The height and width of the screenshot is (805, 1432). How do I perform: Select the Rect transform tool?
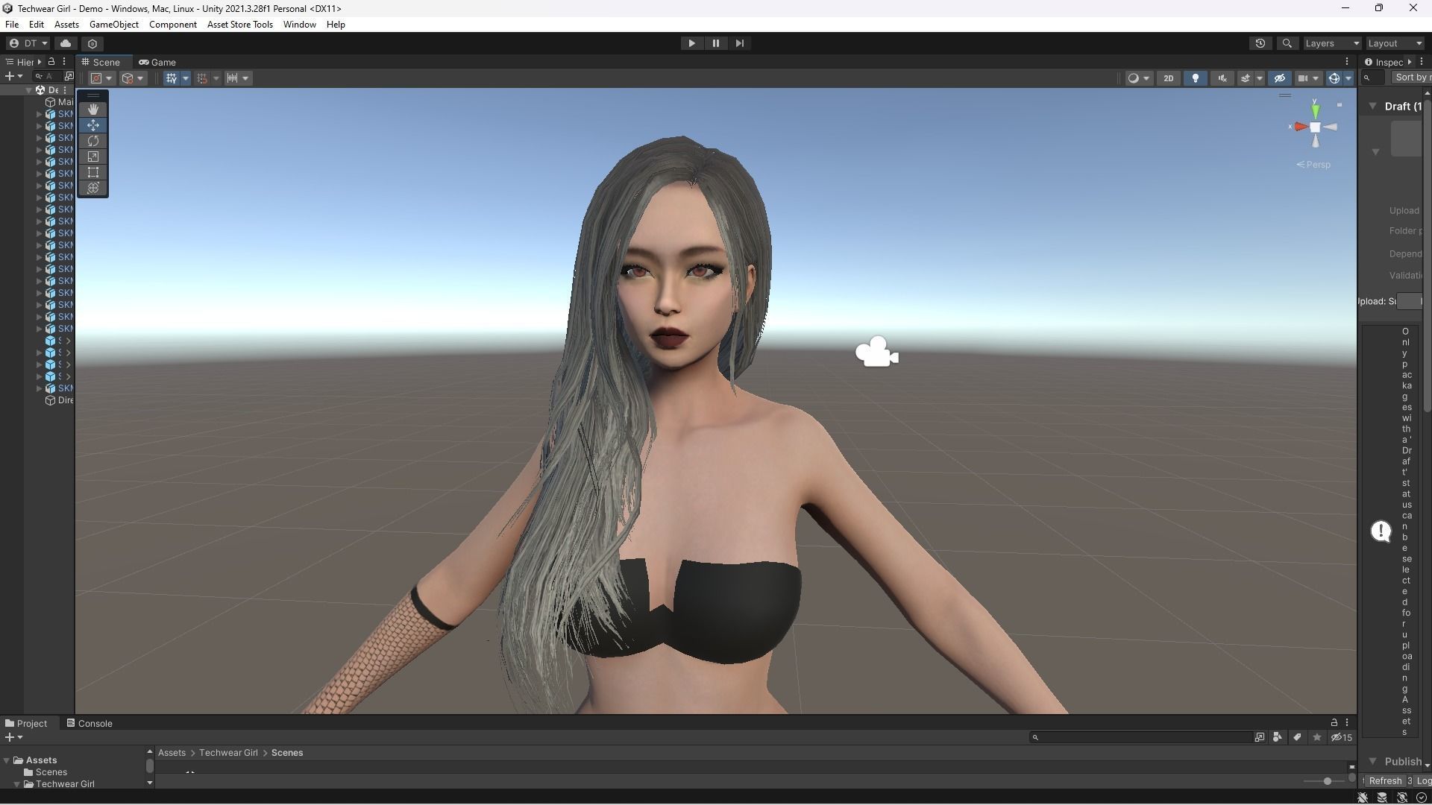[x=93, y=172]
